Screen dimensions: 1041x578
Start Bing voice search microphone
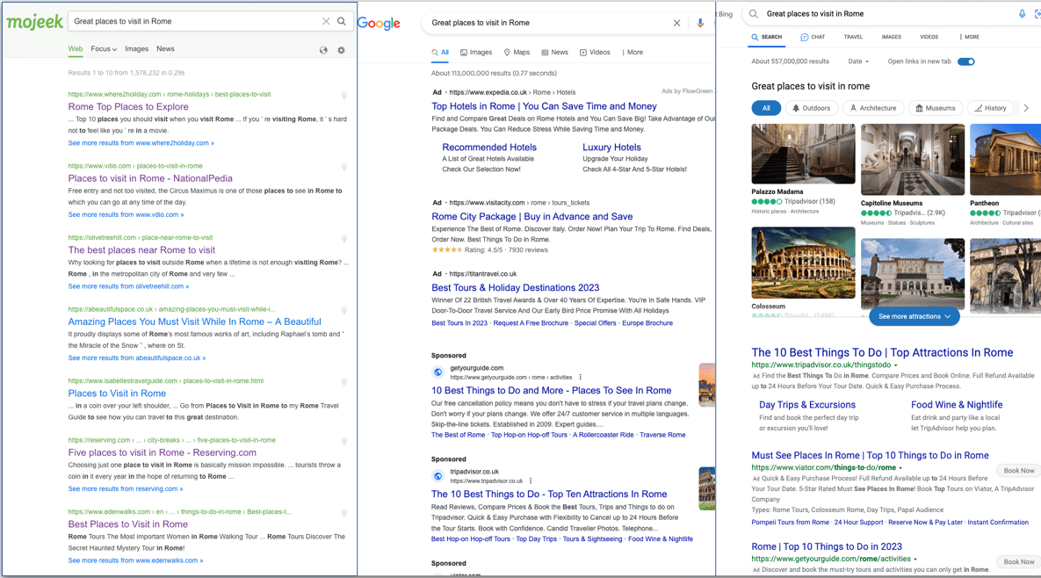click(x=1022, y=13)
